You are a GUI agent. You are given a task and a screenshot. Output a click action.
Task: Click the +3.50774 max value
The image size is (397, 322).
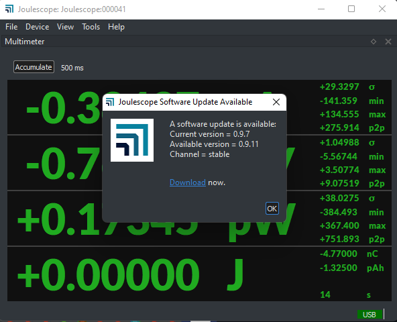(x=339, y=170)
